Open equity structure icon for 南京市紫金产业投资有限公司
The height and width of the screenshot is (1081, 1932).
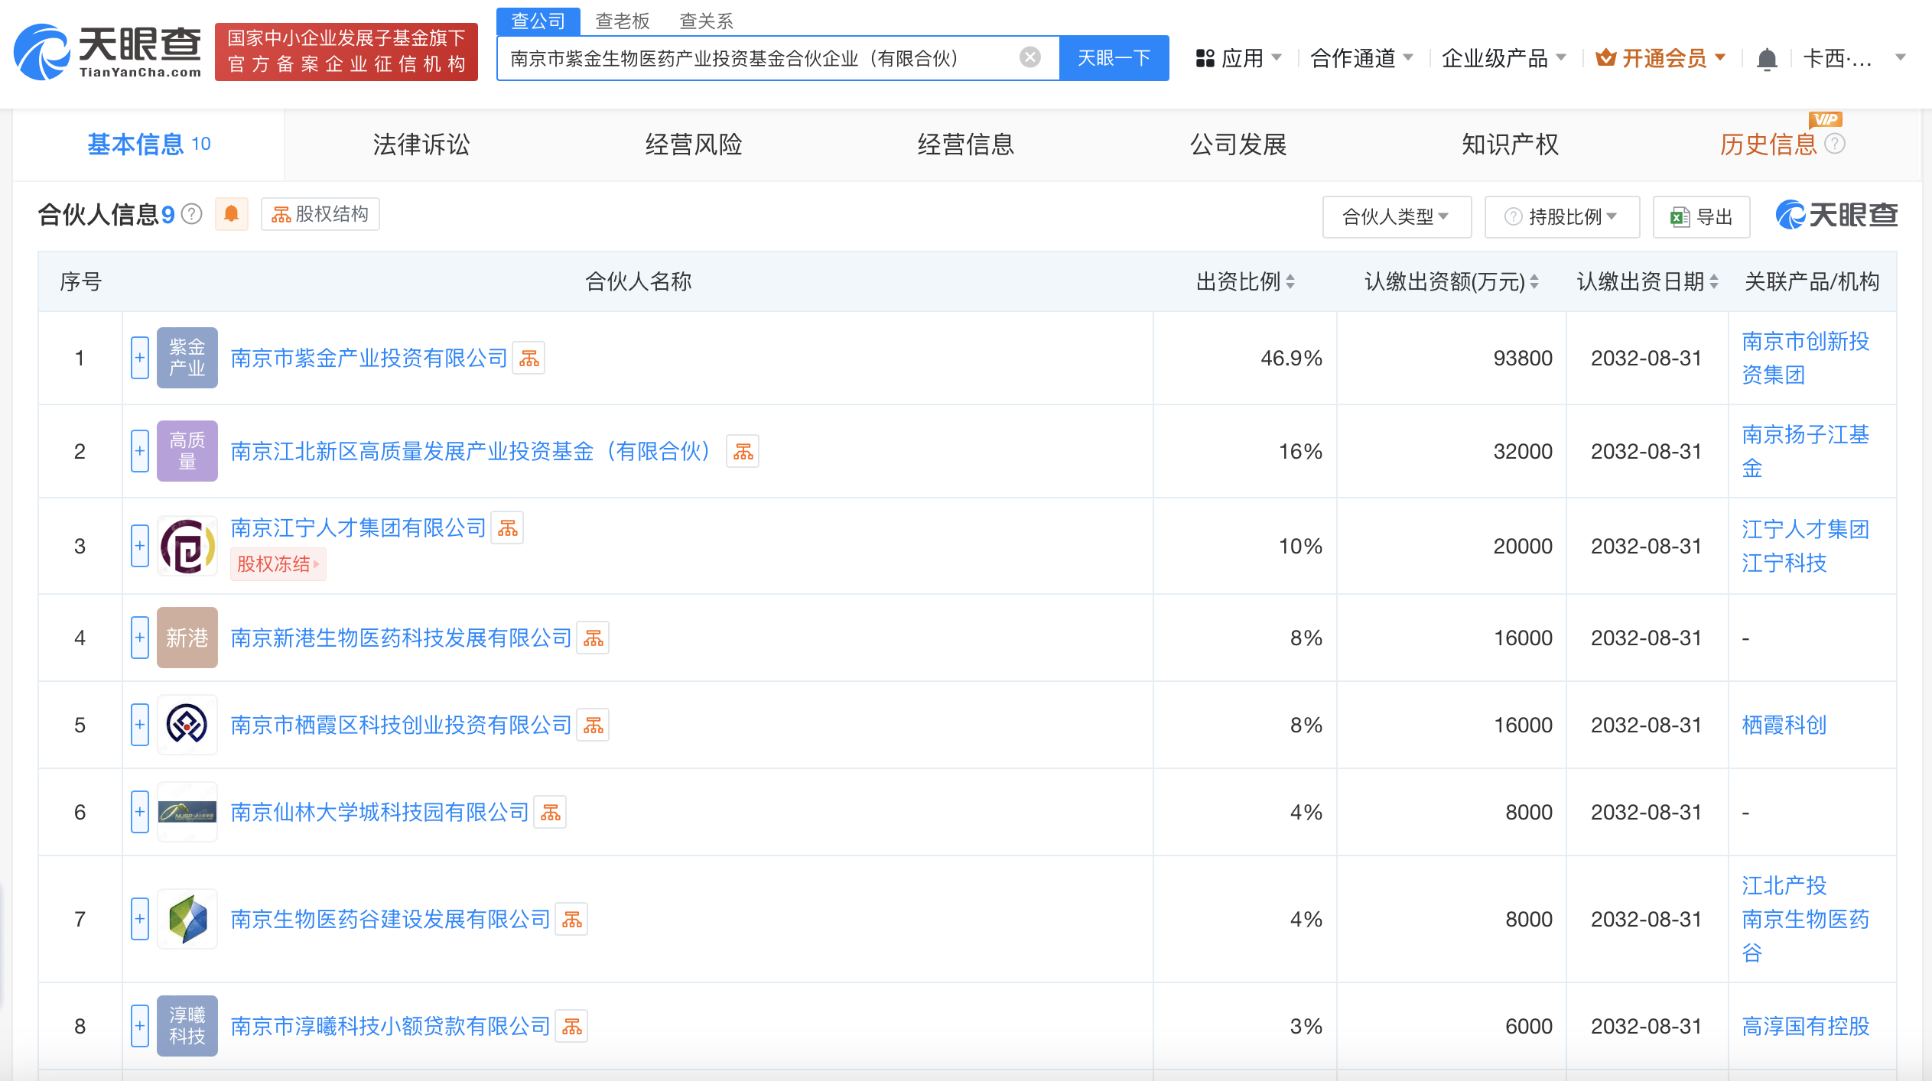click(x=529, y=358)
